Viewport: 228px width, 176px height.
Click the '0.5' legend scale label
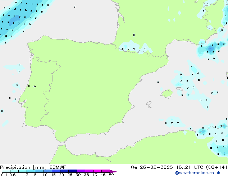(x=13, y=175)
